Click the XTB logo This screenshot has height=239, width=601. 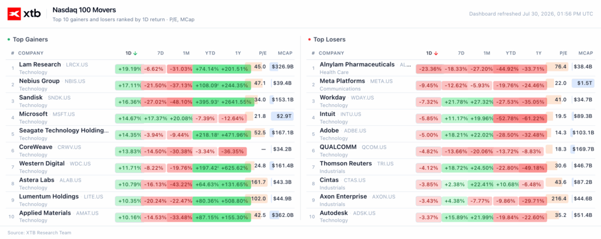click(x=24, y=14)
